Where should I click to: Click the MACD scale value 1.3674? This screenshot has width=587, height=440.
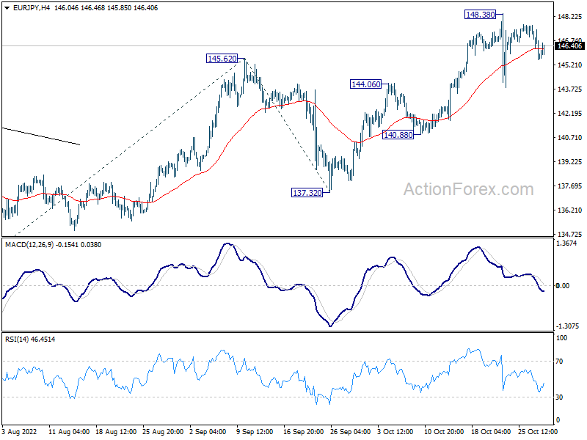pos(566,243)
